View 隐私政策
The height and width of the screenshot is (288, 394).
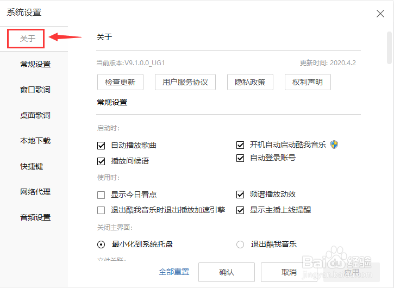250,82
